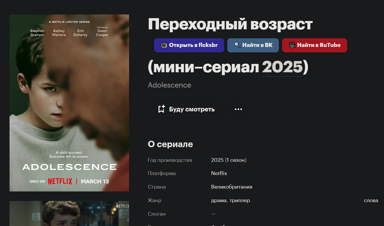
Task: Click the 'Платформа' label
Action: (162, 173)
